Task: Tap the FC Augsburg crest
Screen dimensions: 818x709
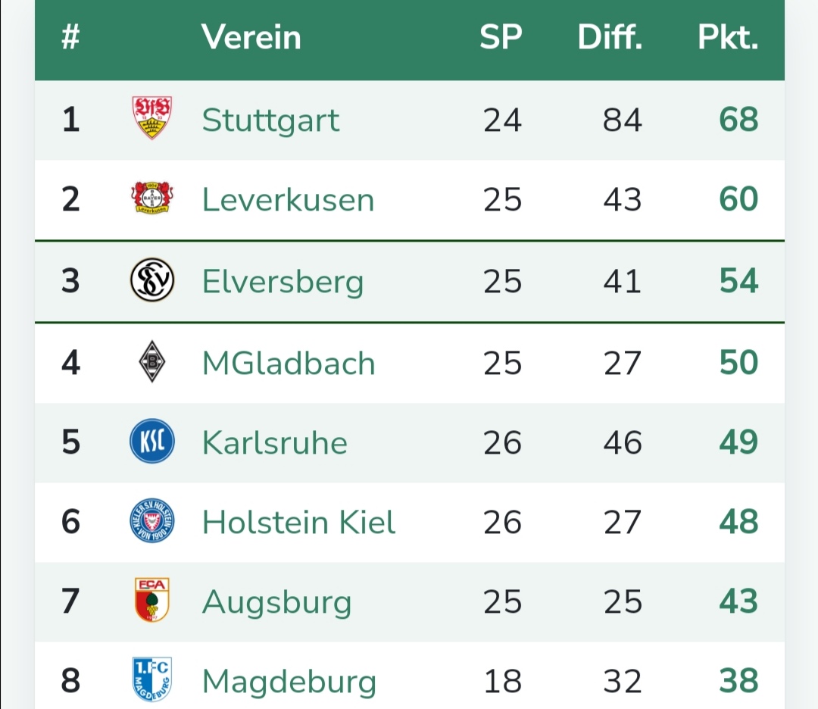Action: point(152,601)
